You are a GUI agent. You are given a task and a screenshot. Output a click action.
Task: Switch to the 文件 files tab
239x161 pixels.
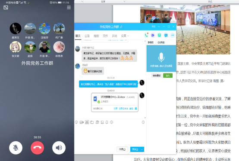[x=105, y=36]
